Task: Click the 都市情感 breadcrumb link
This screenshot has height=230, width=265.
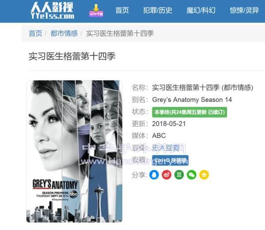Action: click(x=64, y=33)
